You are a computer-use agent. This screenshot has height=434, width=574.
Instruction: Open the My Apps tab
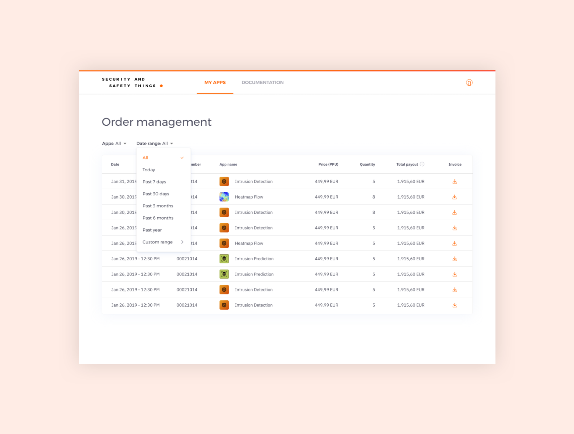(x=215, y=83)
